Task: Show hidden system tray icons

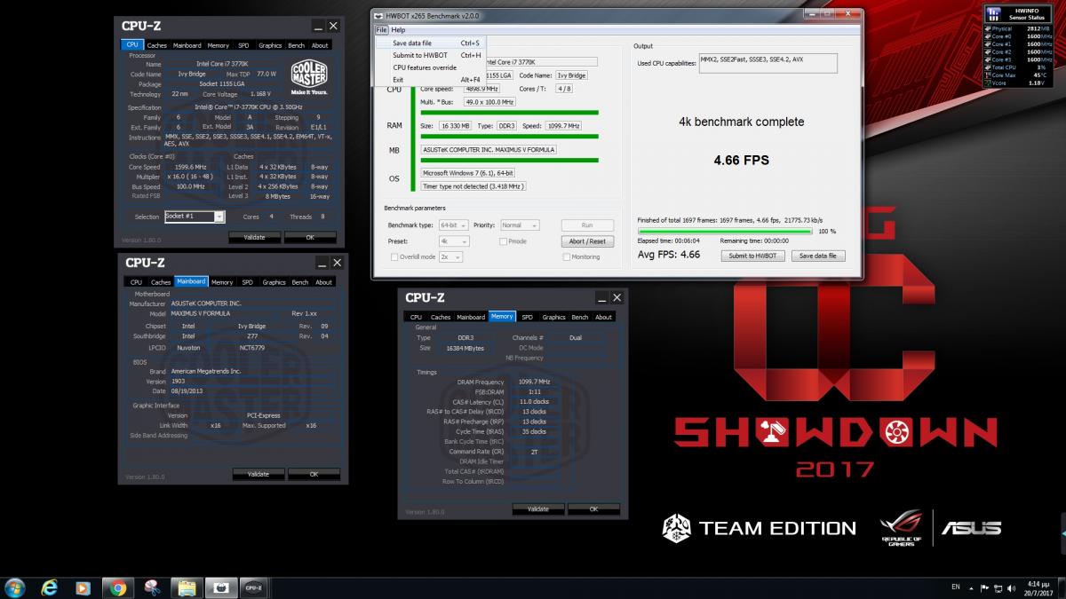Action: [x=972, y=587]
